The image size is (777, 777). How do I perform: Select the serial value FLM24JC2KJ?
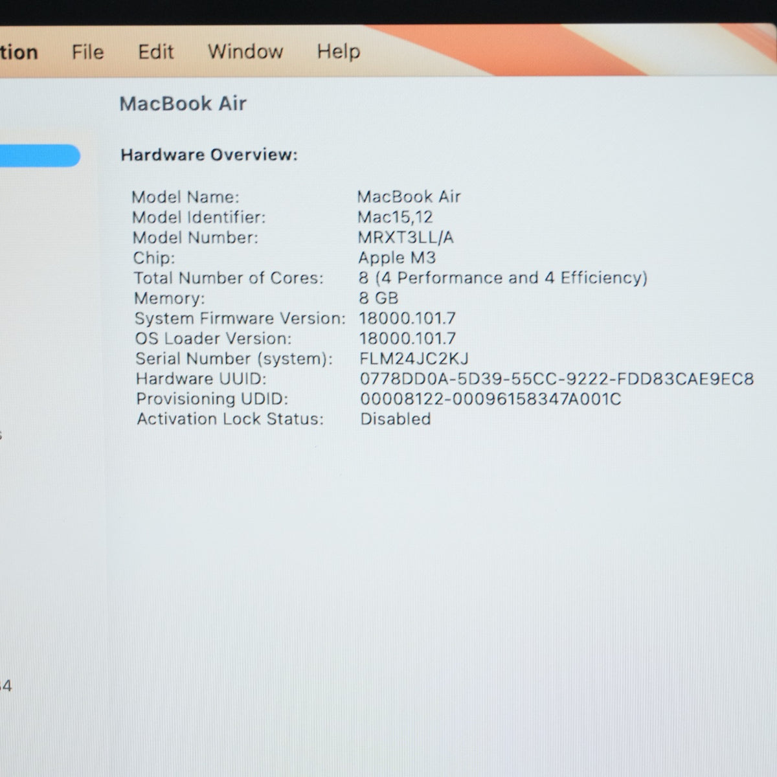coord(414,359)
